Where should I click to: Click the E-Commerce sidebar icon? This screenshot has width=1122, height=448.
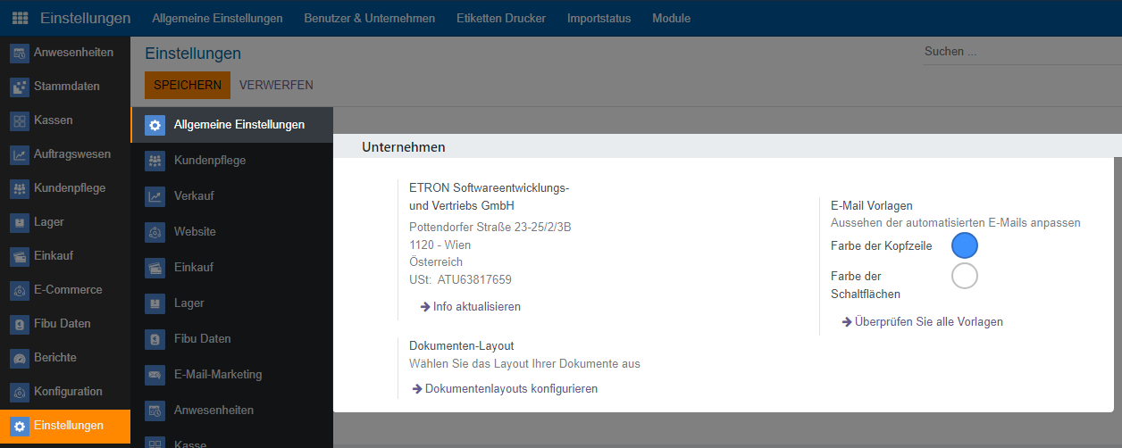pyautogui.click(x=20, y=290)
